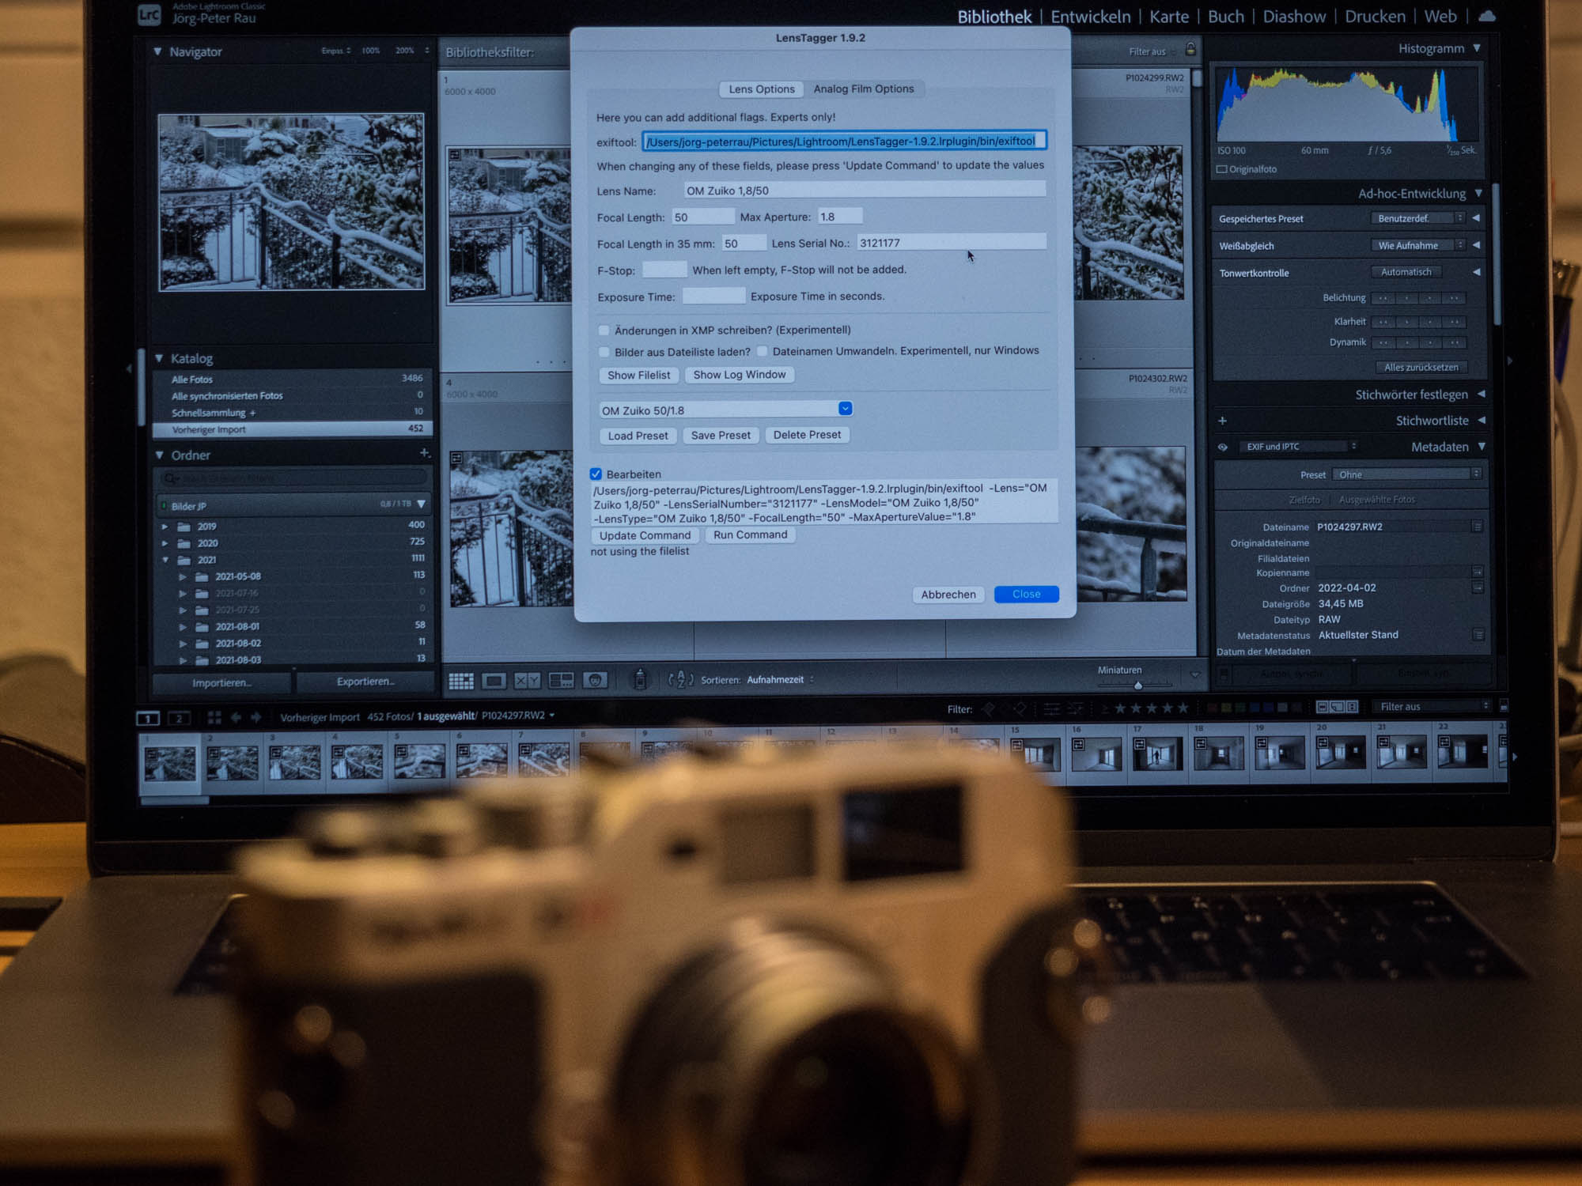Click the Run Command icon
Viewport: 1582px width, 1186px height.
click(x=748, y=534)
